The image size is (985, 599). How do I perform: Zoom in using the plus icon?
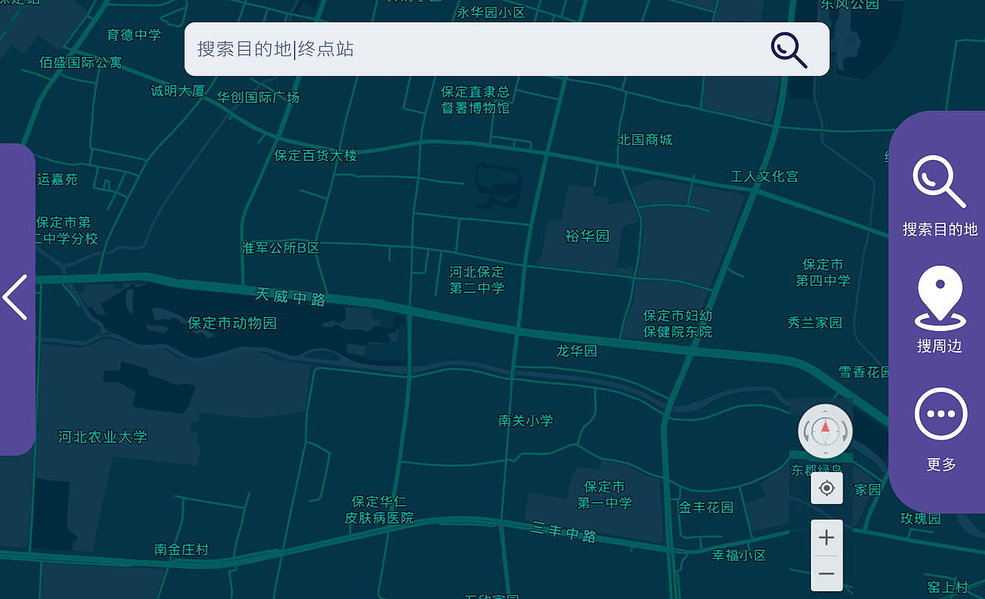[x=826, y=537]
